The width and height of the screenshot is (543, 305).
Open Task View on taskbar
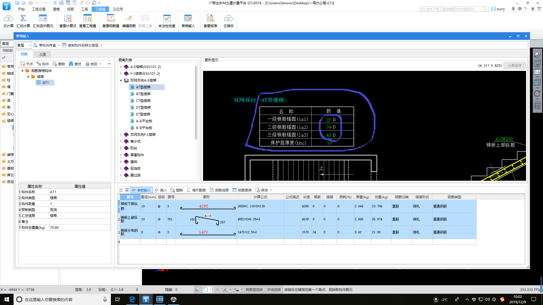[x=118, y=299]
